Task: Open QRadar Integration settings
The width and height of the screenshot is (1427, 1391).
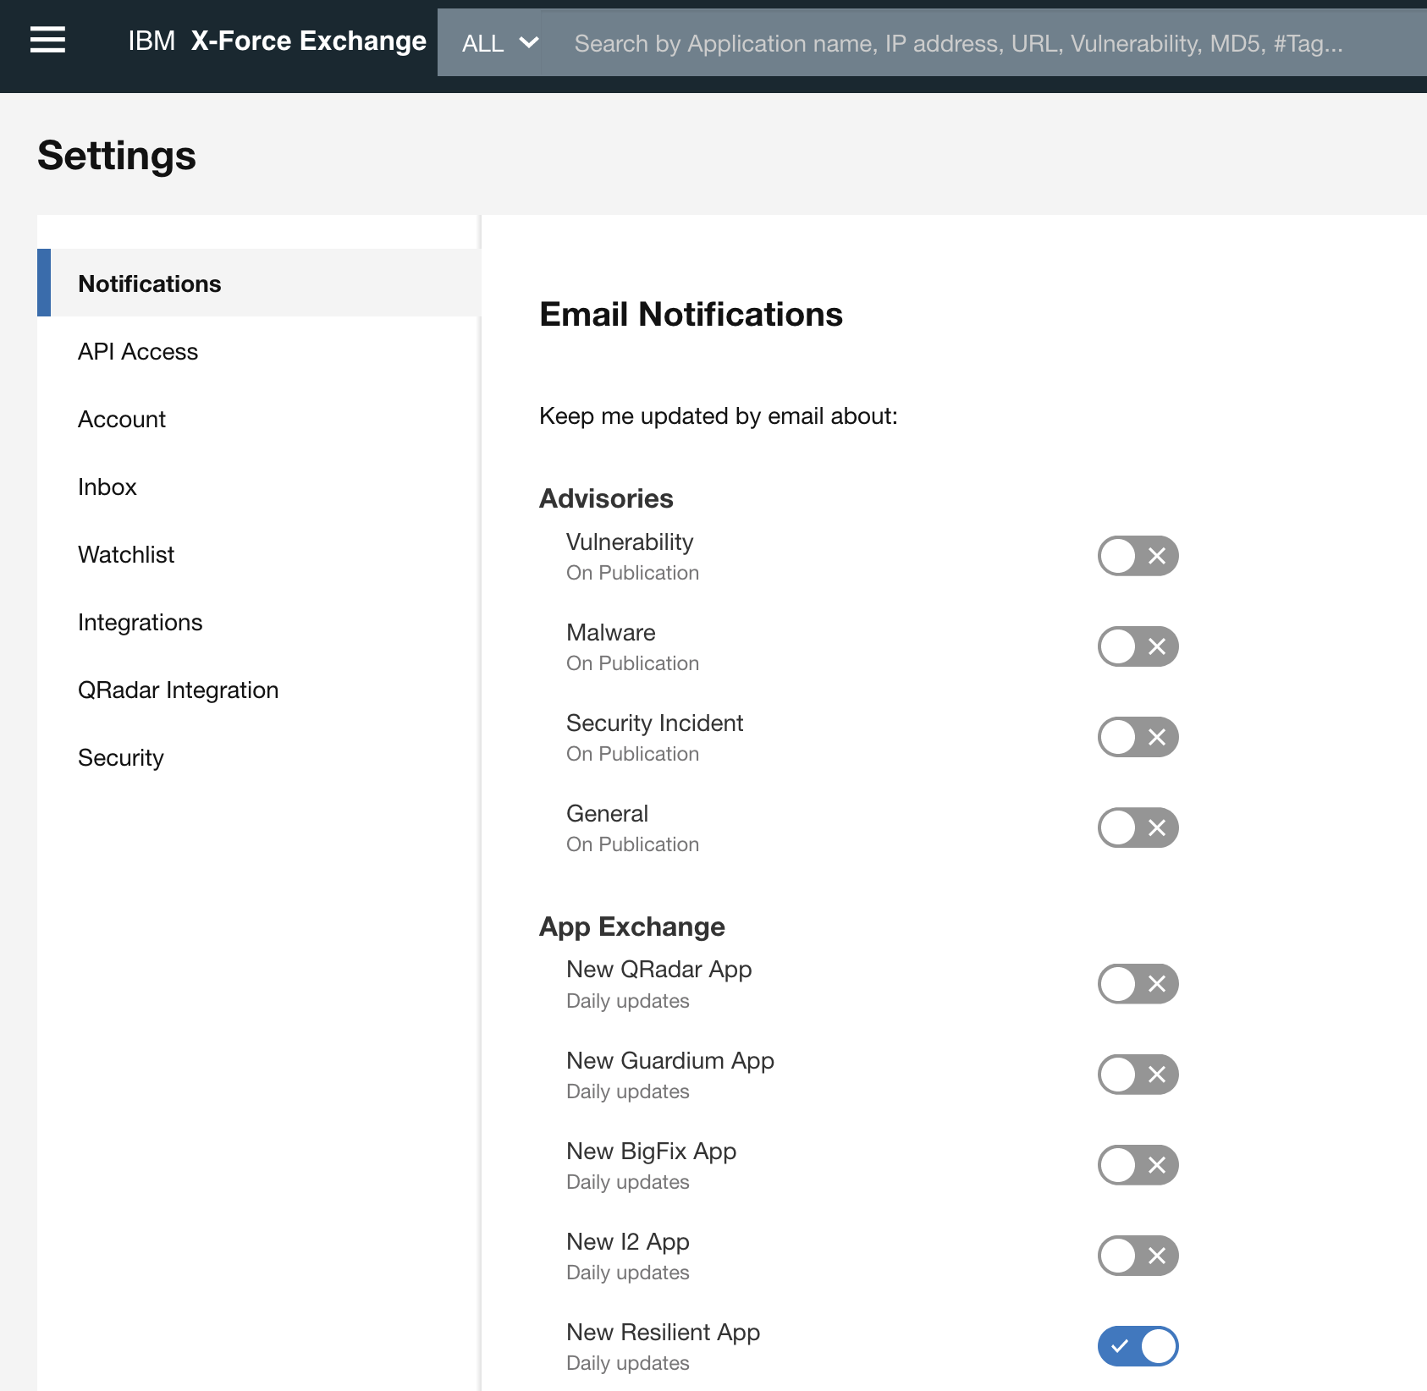Action: pyautogui.click(x=178, y=690)
